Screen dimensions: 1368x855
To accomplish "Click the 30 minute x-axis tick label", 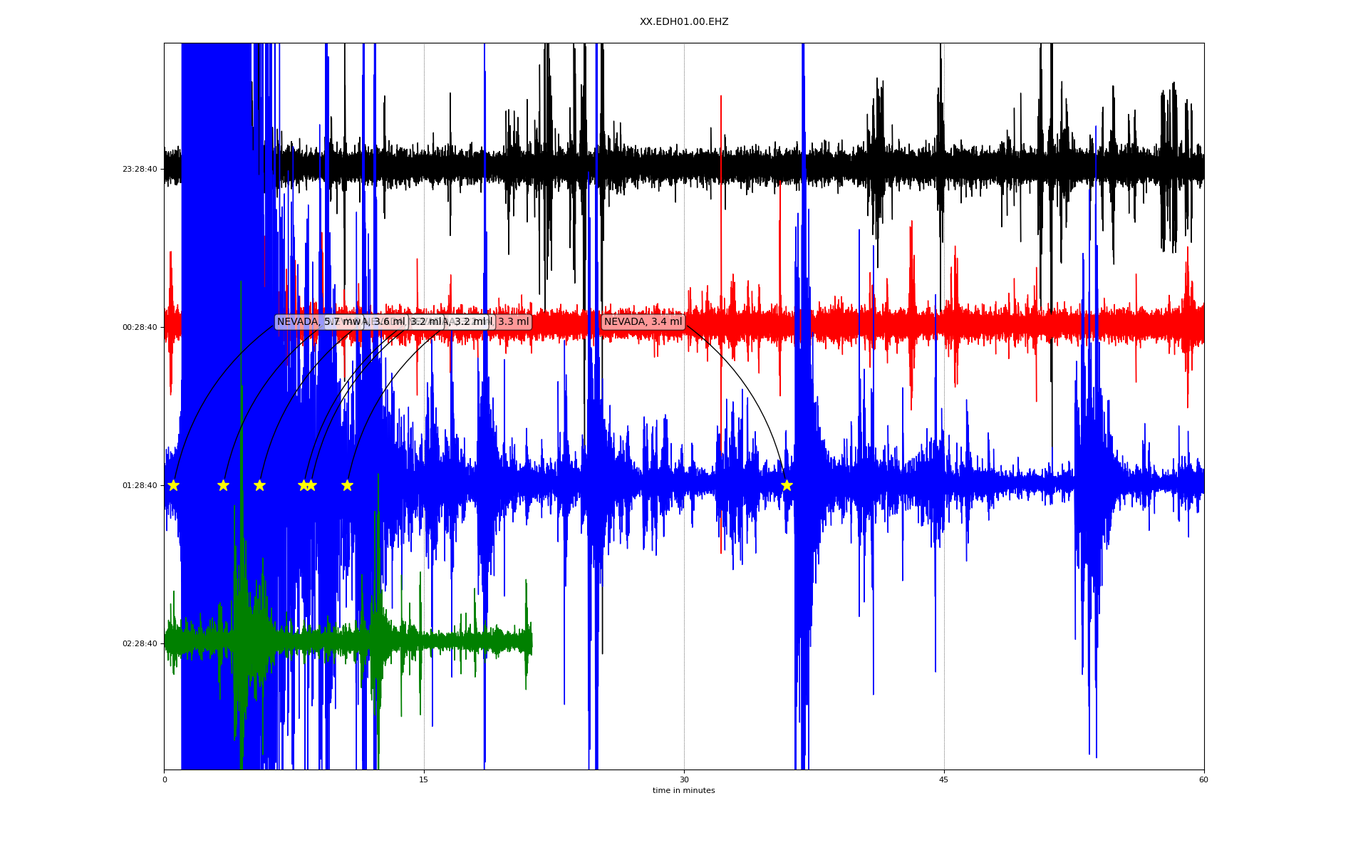I will pos(684,779).
